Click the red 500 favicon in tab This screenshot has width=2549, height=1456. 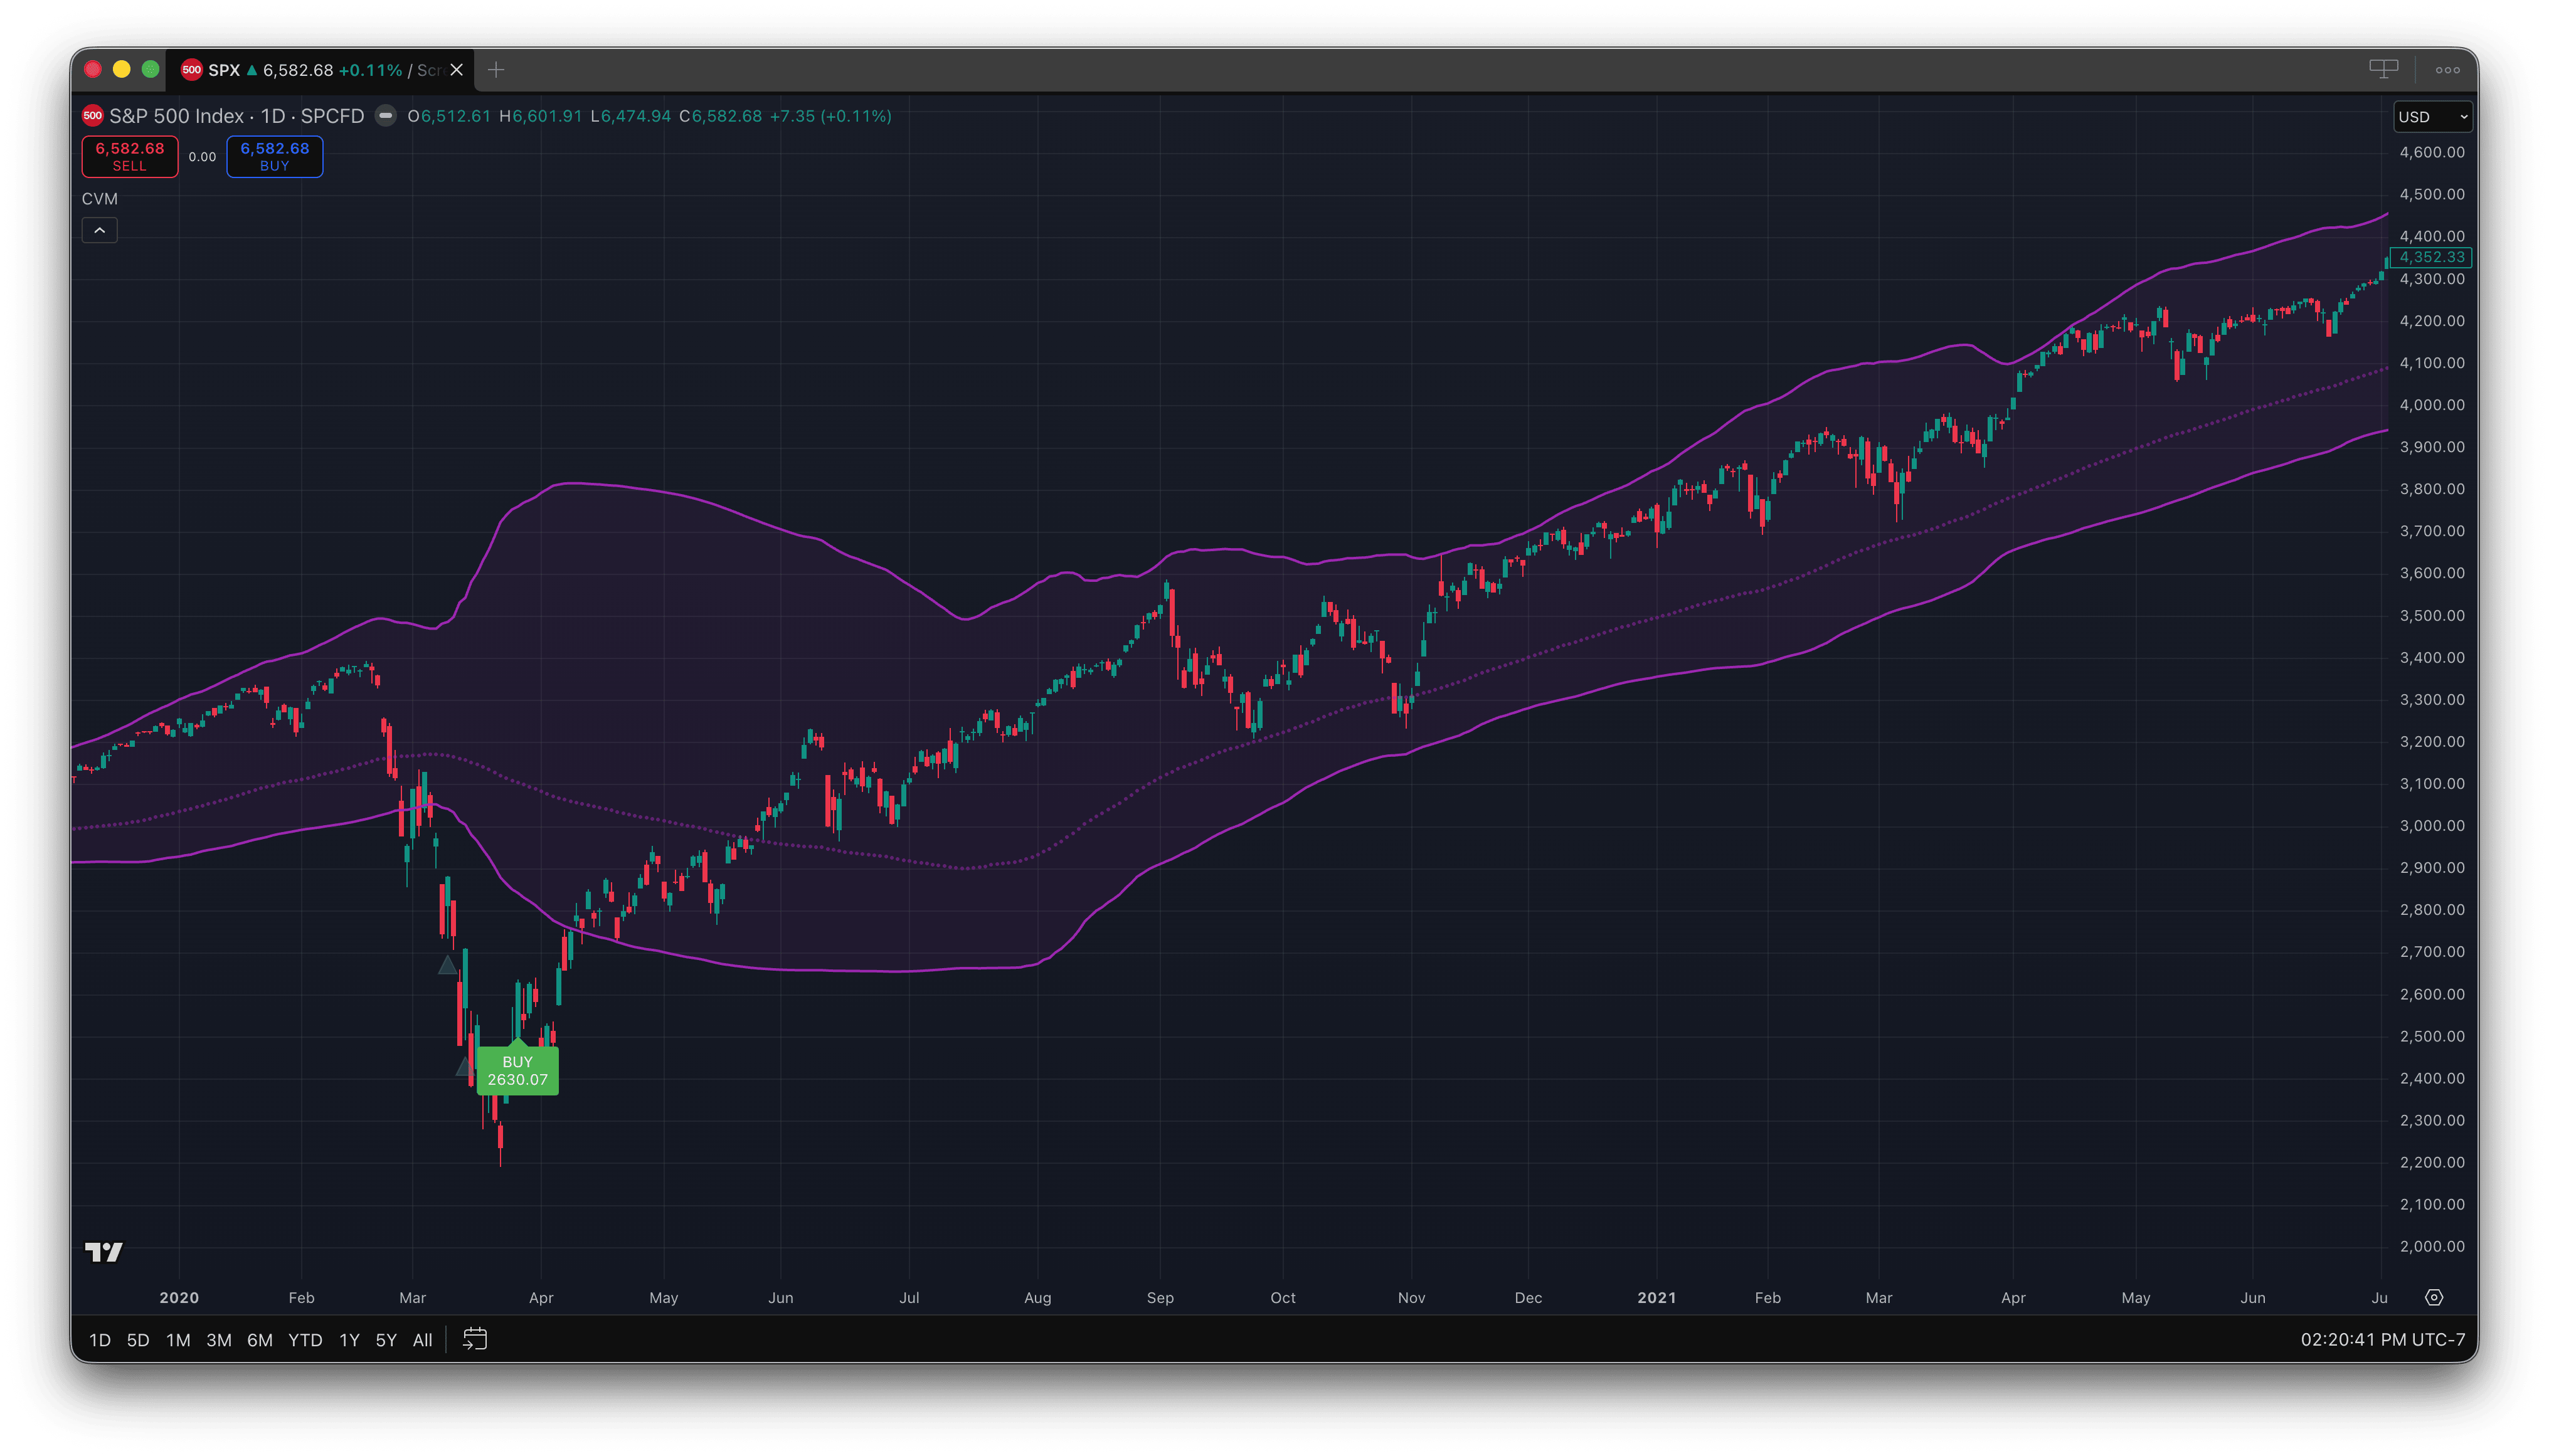point(191,70)
